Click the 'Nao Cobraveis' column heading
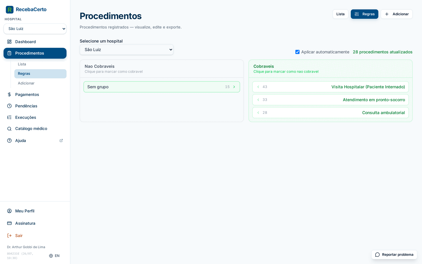 coord(100,67)
